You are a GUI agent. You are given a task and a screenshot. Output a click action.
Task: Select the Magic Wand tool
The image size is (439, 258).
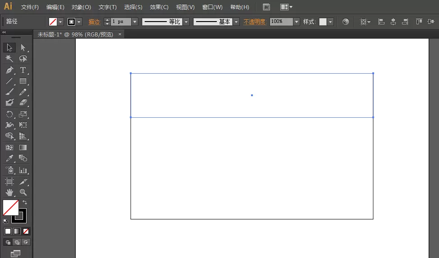point(9,58)
